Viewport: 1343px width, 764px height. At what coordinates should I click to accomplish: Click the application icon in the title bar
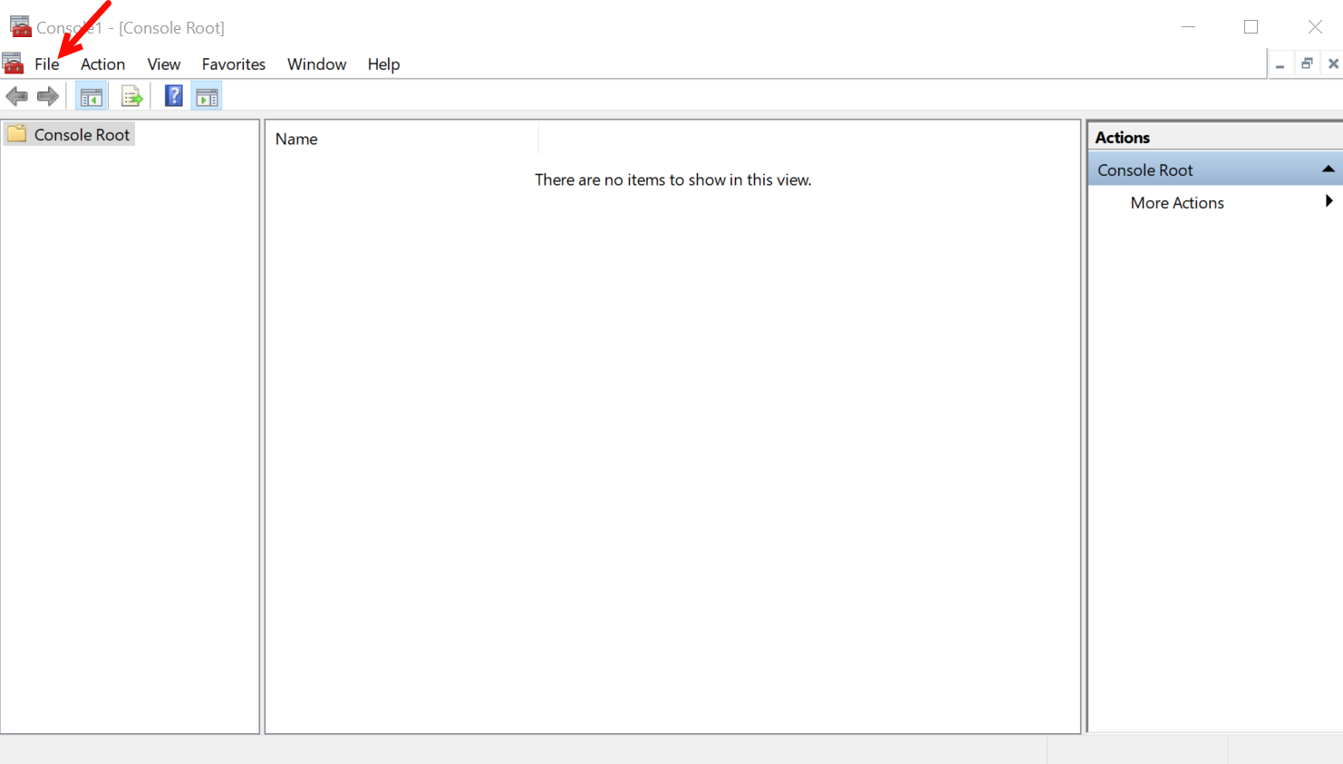(x=20, y=27)
